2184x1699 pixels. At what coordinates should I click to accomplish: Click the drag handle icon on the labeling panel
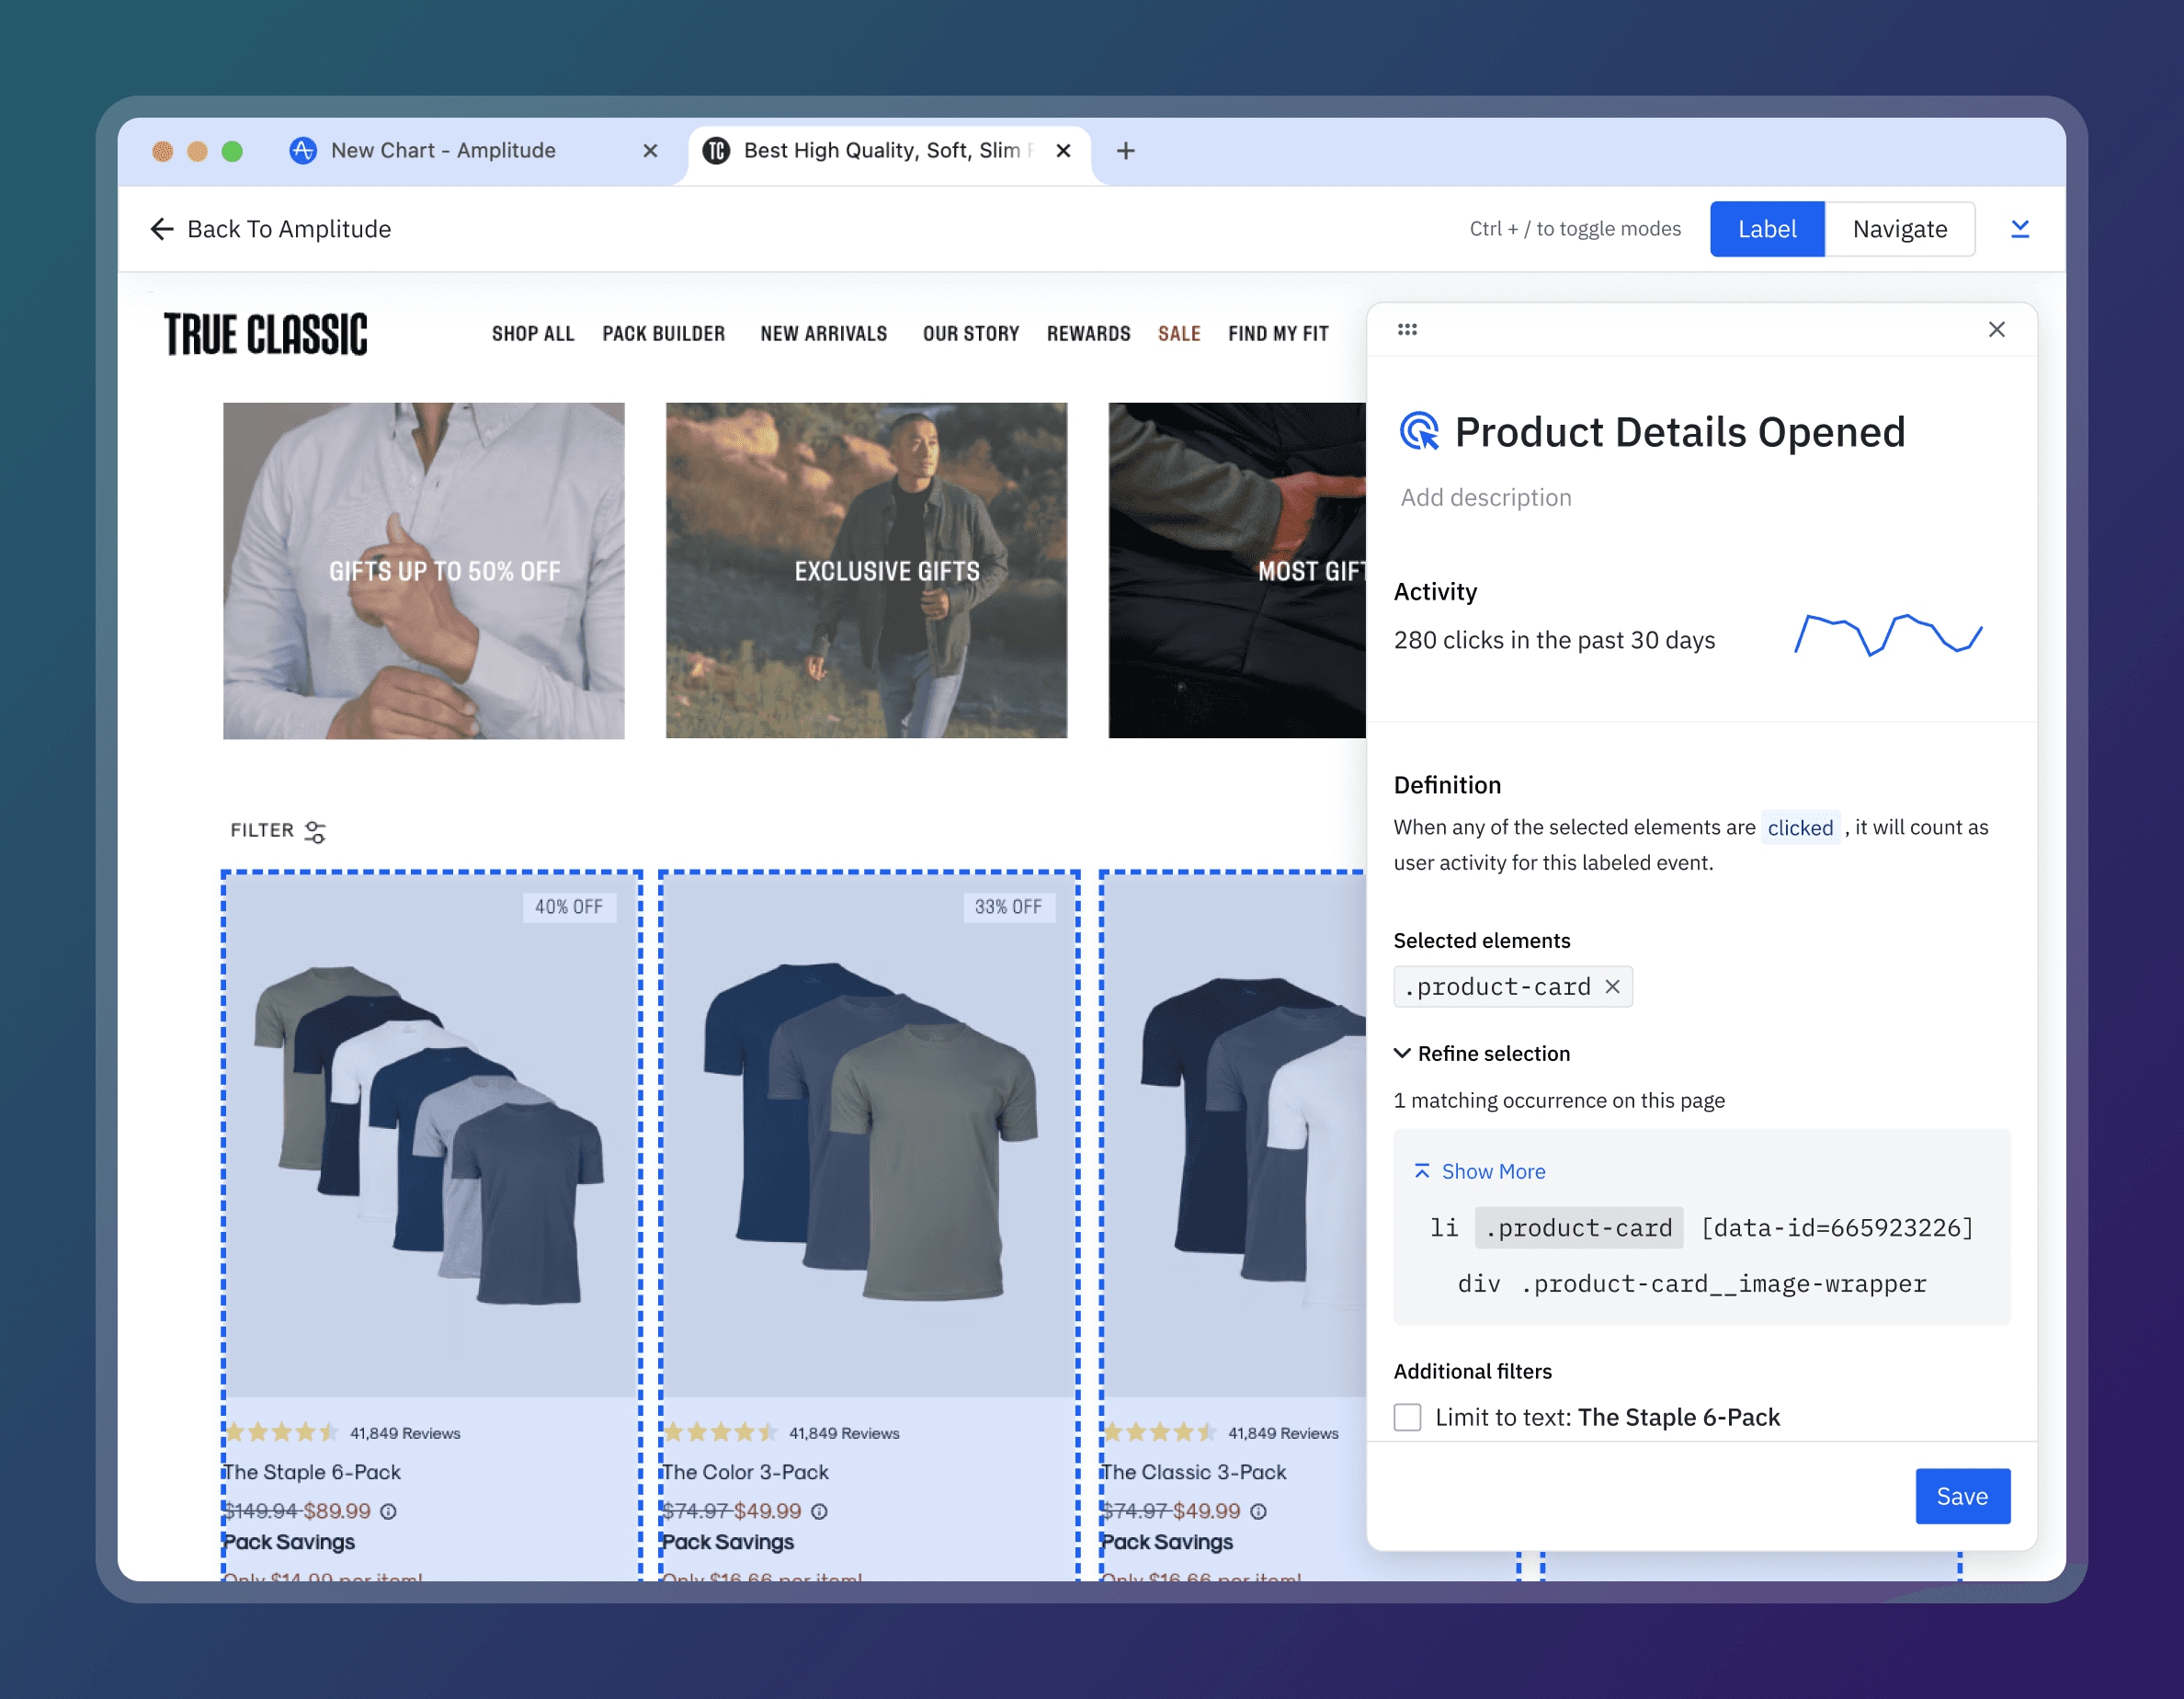point(1408,328)
